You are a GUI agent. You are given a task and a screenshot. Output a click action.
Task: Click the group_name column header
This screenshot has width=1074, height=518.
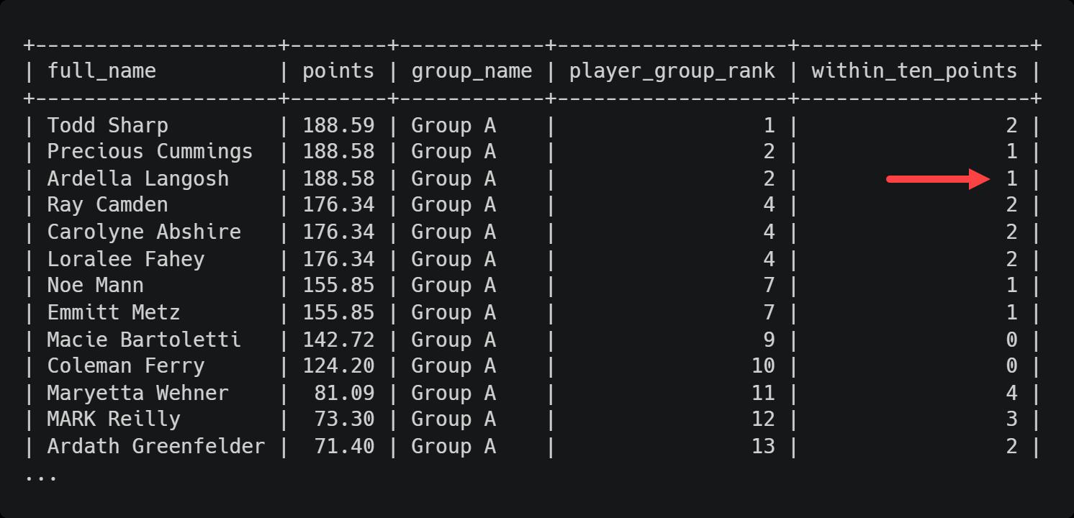coord(471,71)
